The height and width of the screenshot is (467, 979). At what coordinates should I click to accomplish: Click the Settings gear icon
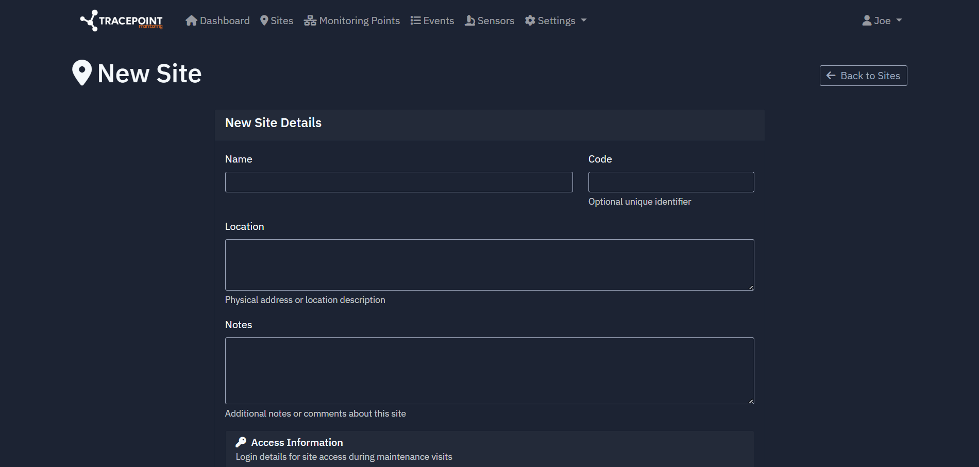click(530, 20)
